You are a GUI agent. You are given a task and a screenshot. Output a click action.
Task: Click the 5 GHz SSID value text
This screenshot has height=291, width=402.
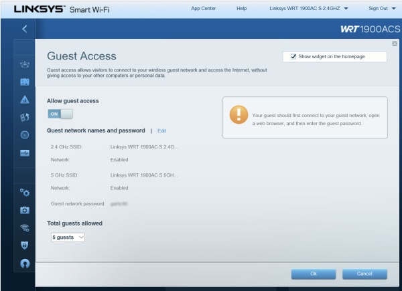(x=144, y=175)
